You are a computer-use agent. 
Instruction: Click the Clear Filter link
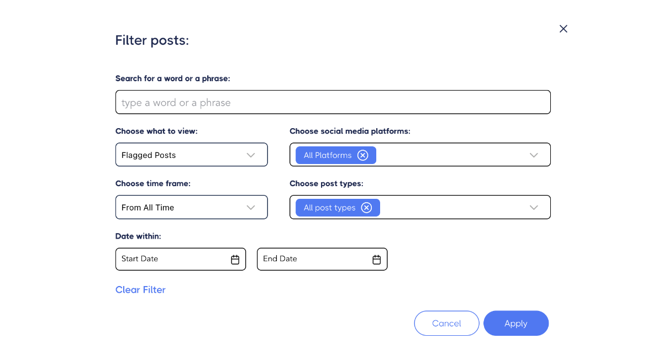pos(140,290)
